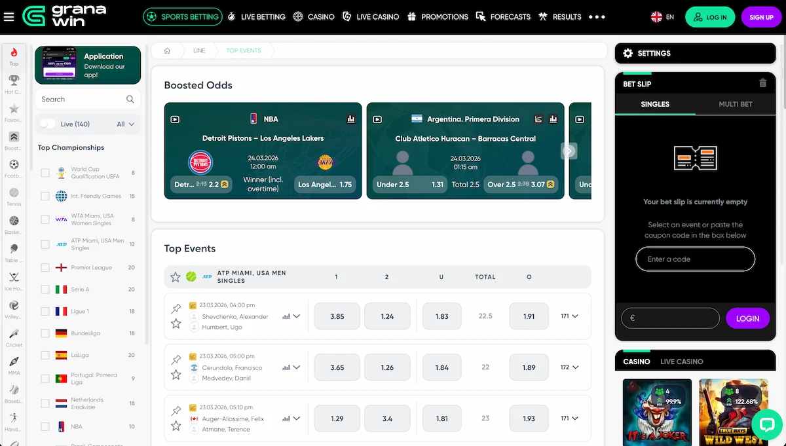Check the Premier League checkbox
Screen dimensions: 786x446
click(x=45, y=267)
